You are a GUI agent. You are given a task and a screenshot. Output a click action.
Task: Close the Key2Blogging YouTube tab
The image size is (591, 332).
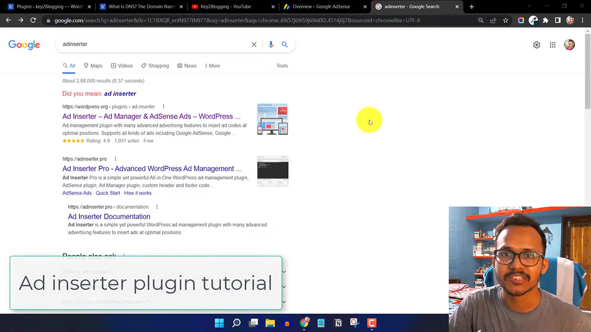click(x=273, y=6)
